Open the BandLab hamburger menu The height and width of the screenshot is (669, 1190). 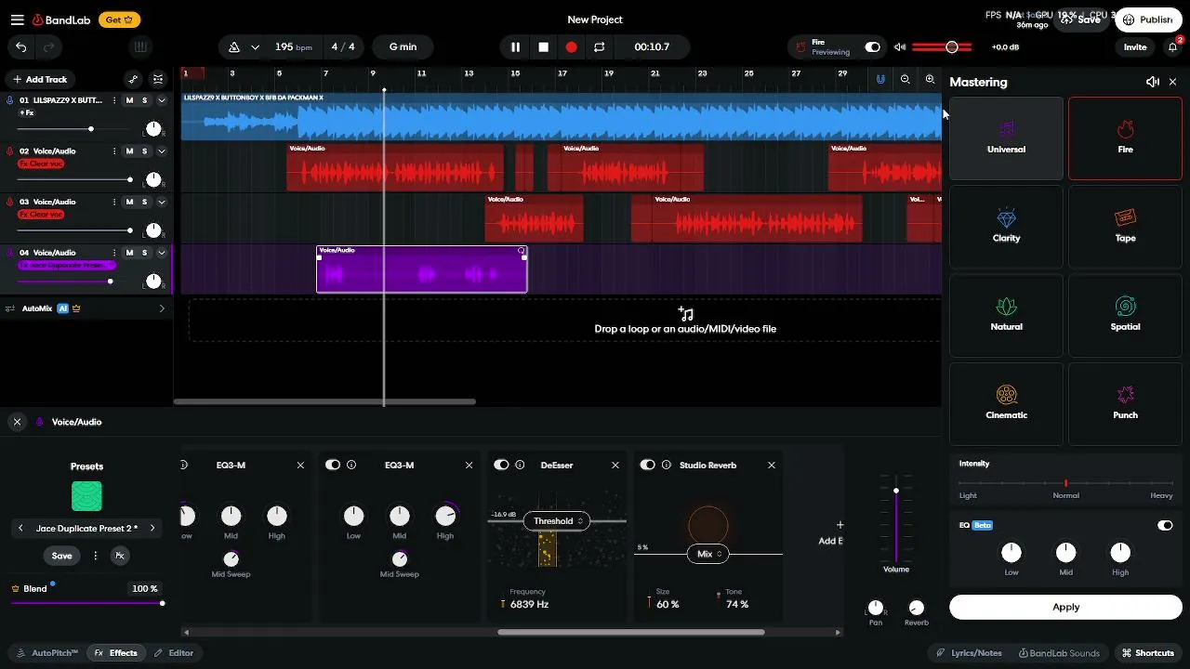click(17, 20)
